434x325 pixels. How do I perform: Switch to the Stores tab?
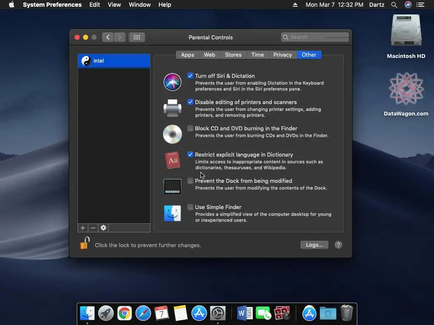click(x=234, y=55)
